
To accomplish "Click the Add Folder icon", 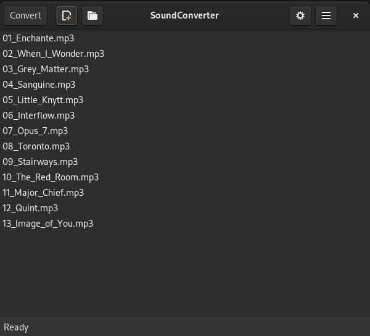I will click(92, 15).
